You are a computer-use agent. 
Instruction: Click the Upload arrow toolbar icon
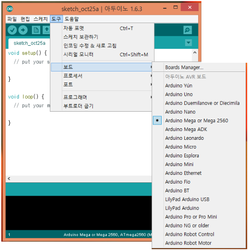pos(23,30)
